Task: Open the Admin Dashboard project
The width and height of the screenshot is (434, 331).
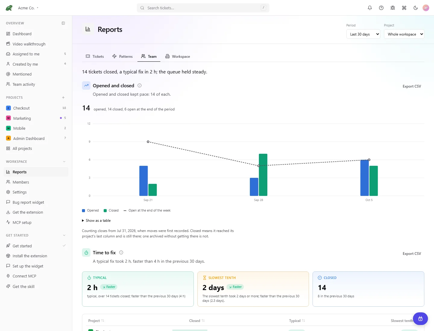Action: pyautogui.click(x=36, y=138)
